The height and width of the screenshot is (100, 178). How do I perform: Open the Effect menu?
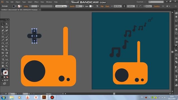(x=36, y=2)
